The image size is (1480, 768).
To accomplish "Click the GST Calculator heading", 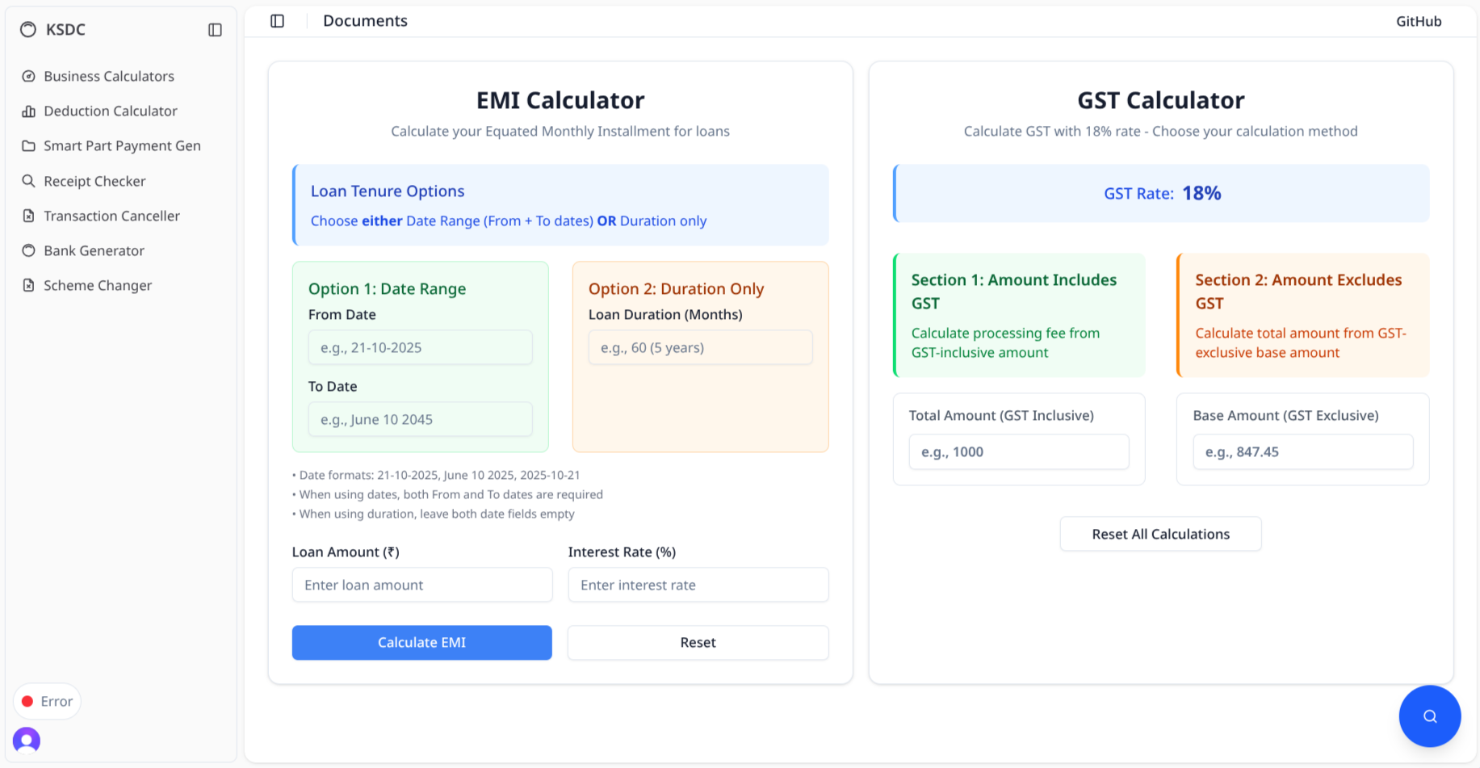I will pyautogui.click(x=1161, y=100).
